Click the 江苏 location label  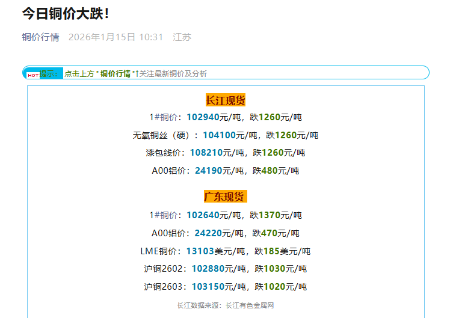coord(182,37)
